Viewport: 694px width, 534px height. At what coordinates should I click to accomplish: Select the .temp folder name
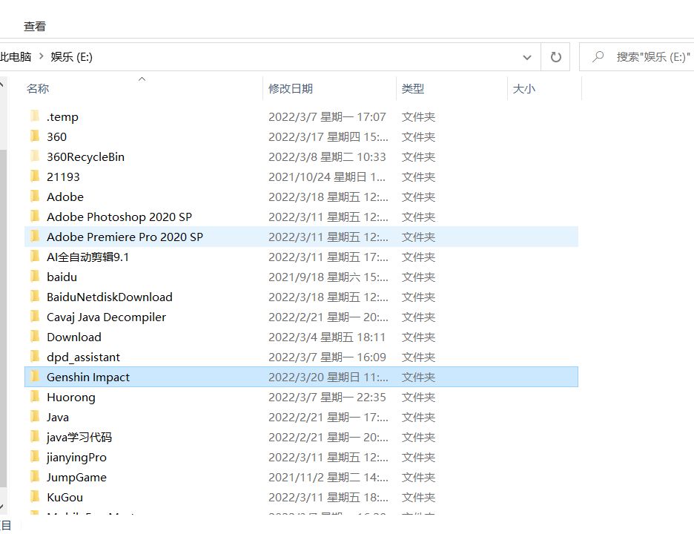click(62, 117)
